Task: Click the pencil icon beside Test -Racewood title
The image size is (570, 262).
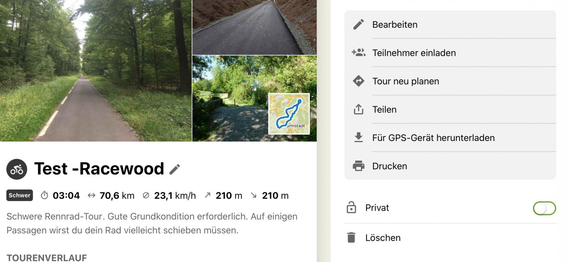Action: pos(175,169)
